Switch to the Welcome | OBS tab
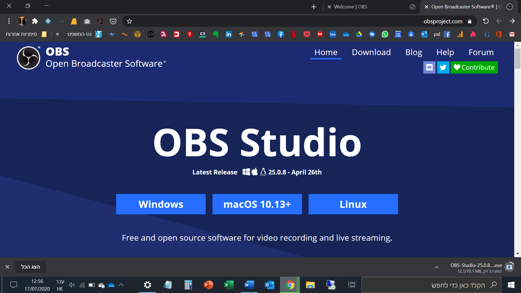 tap(371, 7)
